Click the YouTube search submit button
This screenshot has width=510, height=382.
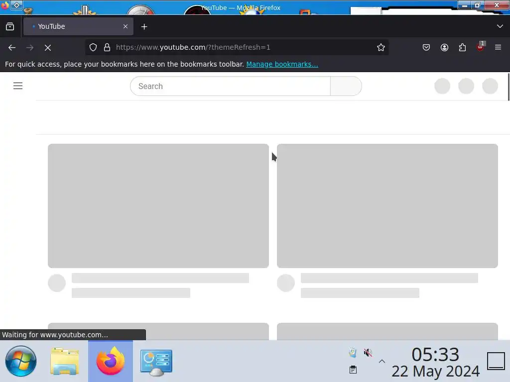346,86
